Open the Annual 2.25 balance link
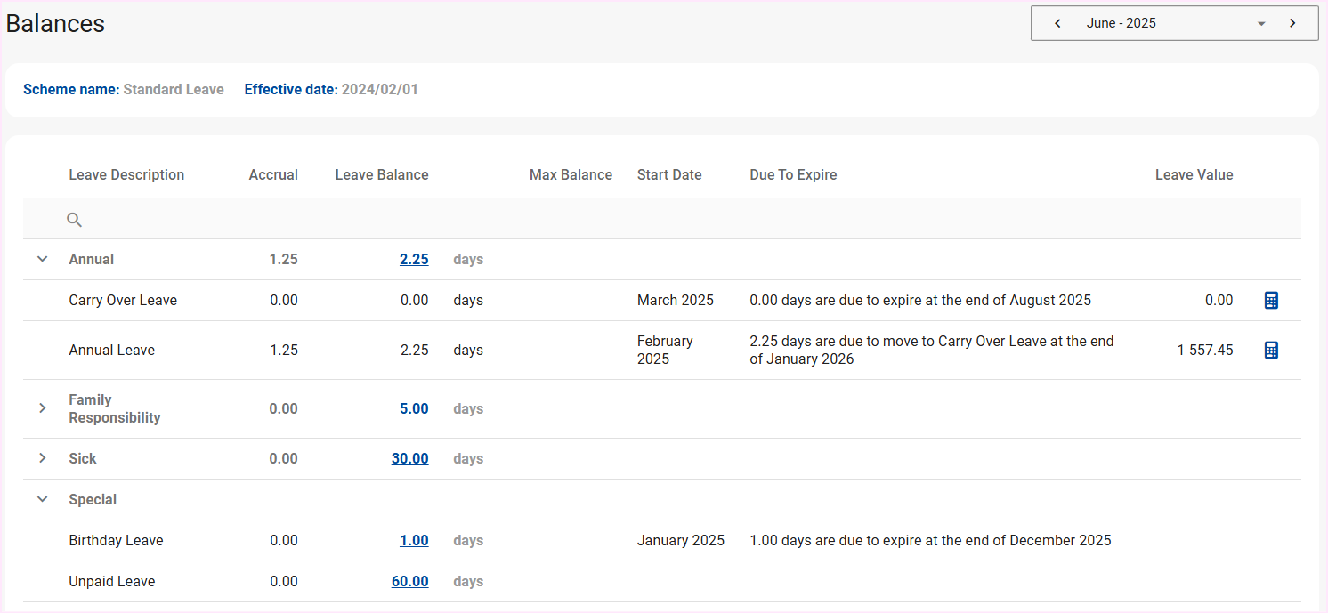The height and width of the screenshot is (613, 1328). [x=414, y=260]
